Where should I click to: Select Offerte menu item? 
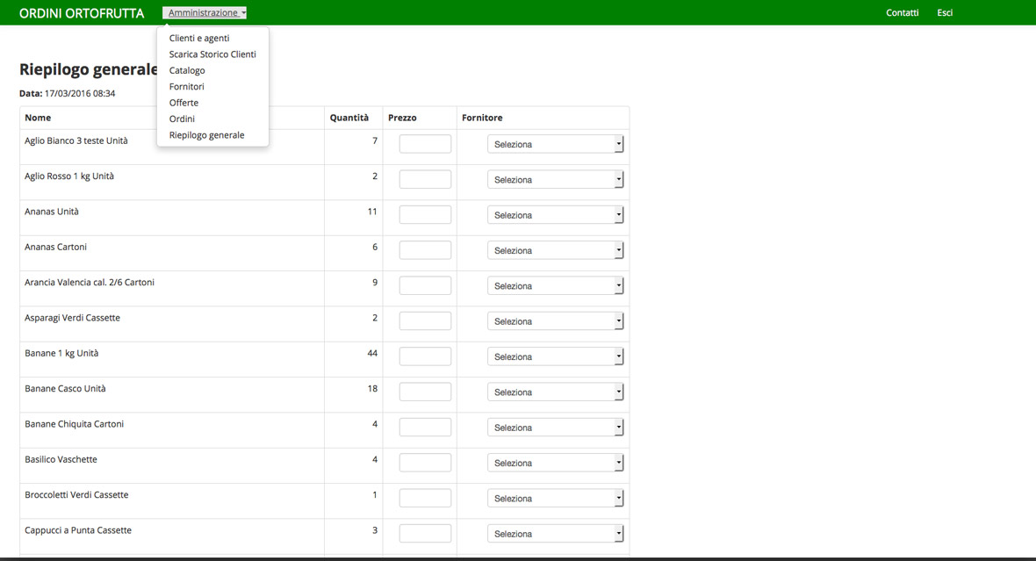coord(183,103)
